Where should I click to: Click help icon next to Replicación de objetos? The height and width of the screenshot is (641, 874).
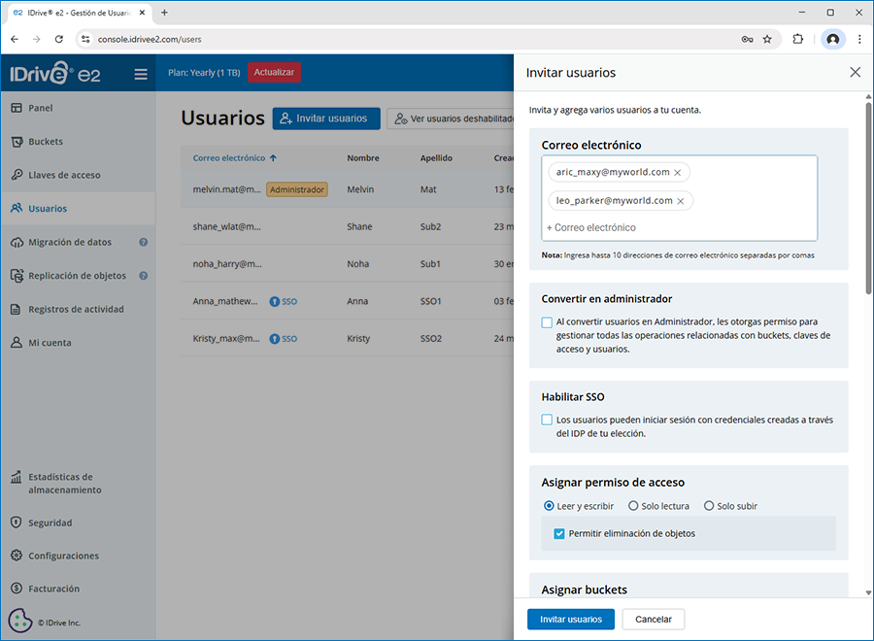click(143, 276)
